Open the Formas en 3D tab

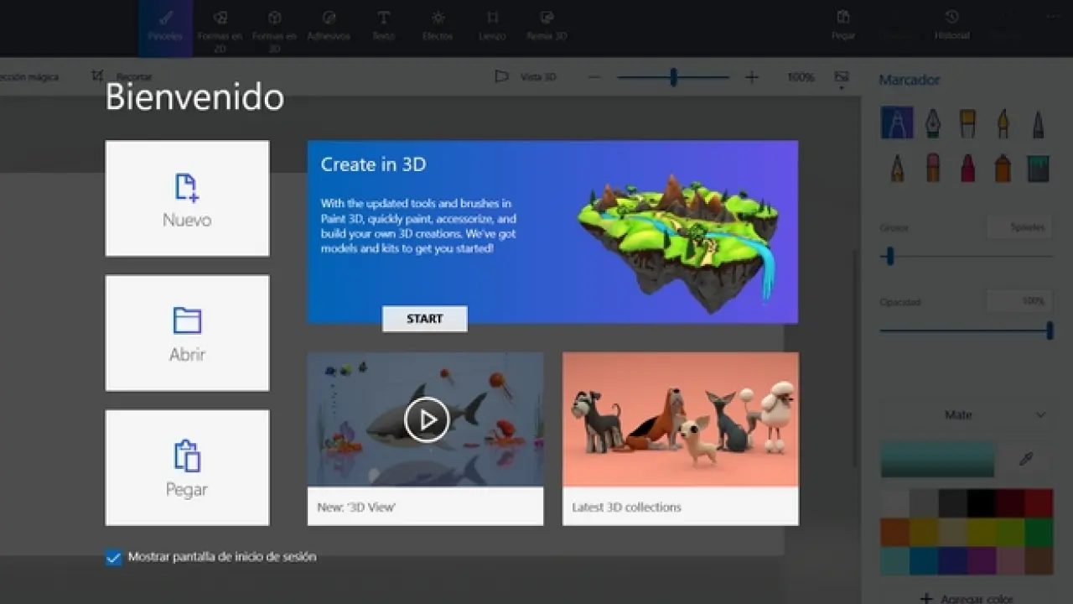click(274, 26)
